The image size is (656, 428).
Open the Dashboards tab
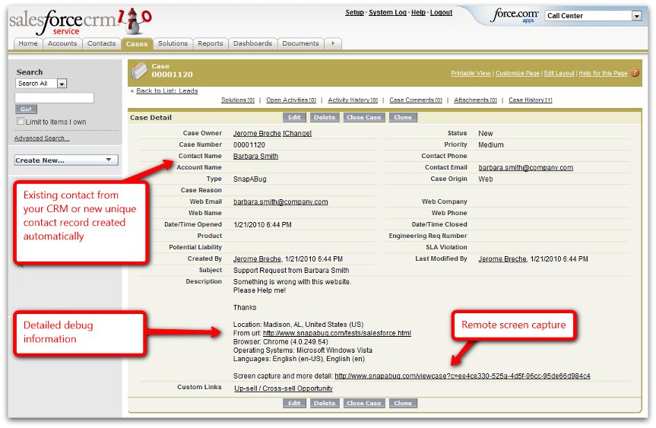pos(252,43)
